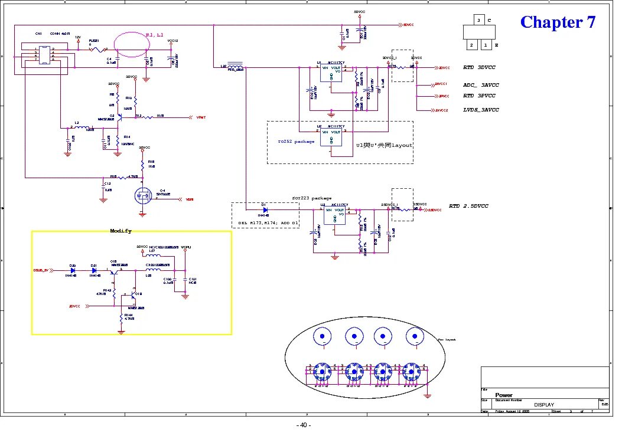Viewport: 622px width, 439px height.
Task: Select the Q4 MOSFET symbol
Action: click(x=143, y=196)
